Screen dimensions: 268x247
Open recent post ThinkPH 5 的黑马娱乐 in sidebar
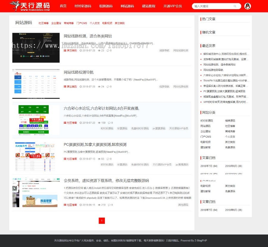click(226, 81)
